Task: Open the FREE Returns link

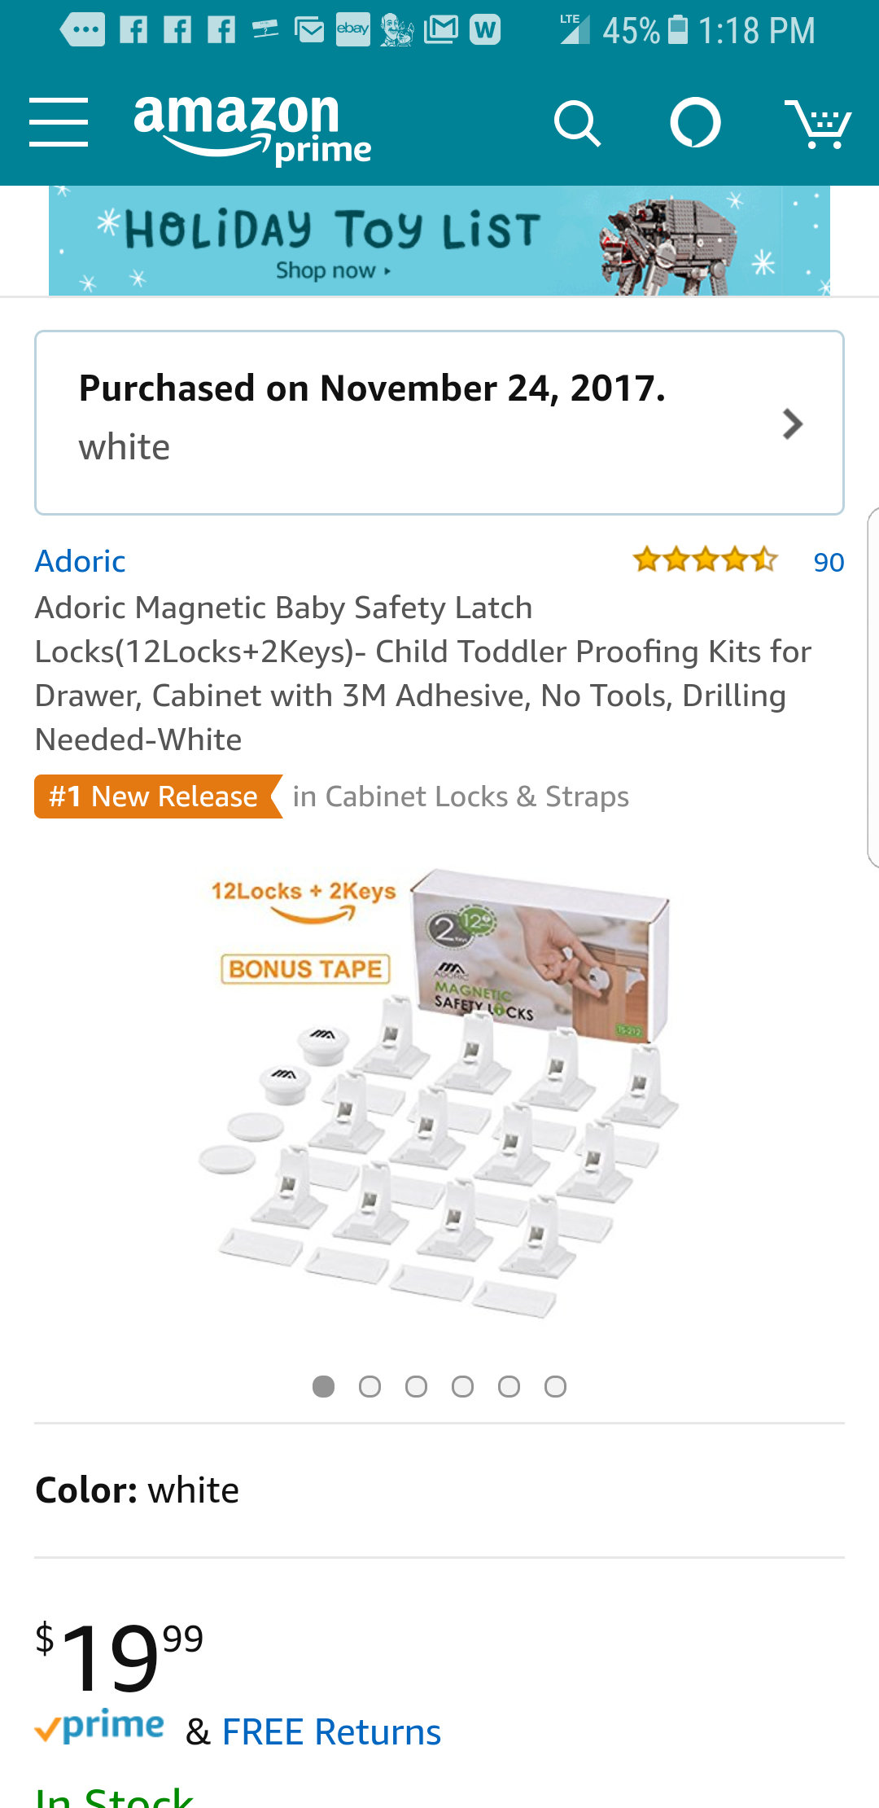Action: coord(331,1732)
